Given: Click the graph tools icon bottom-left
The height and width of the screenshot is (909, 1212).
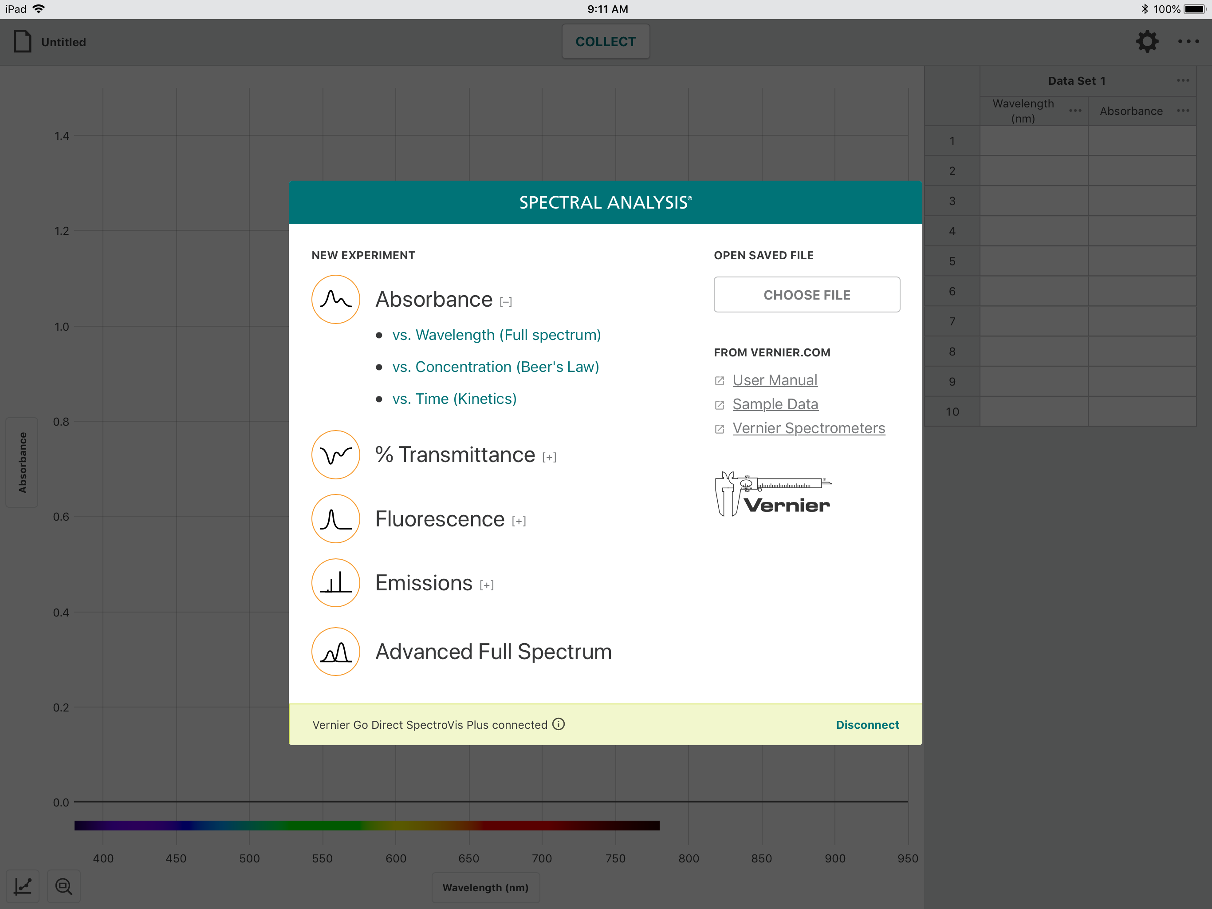Looking at the screenshot, I should pos(23,886).
